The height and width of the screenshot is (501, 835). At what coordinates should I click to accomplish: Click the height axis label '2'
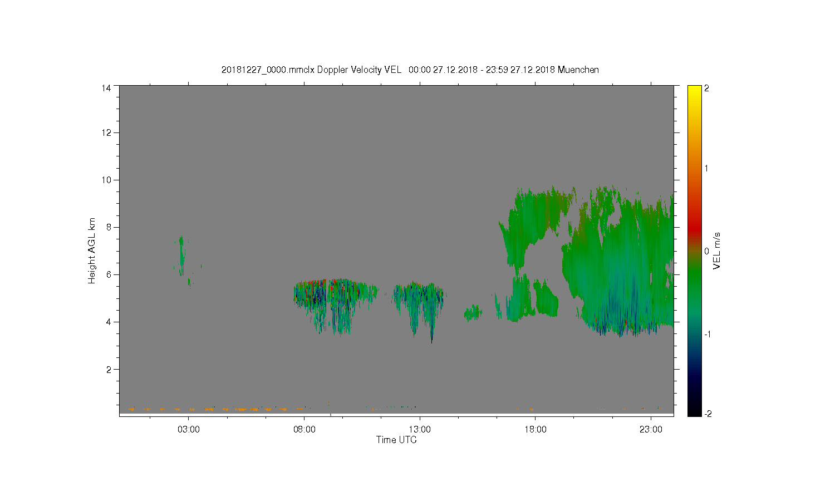click(109, 369)
